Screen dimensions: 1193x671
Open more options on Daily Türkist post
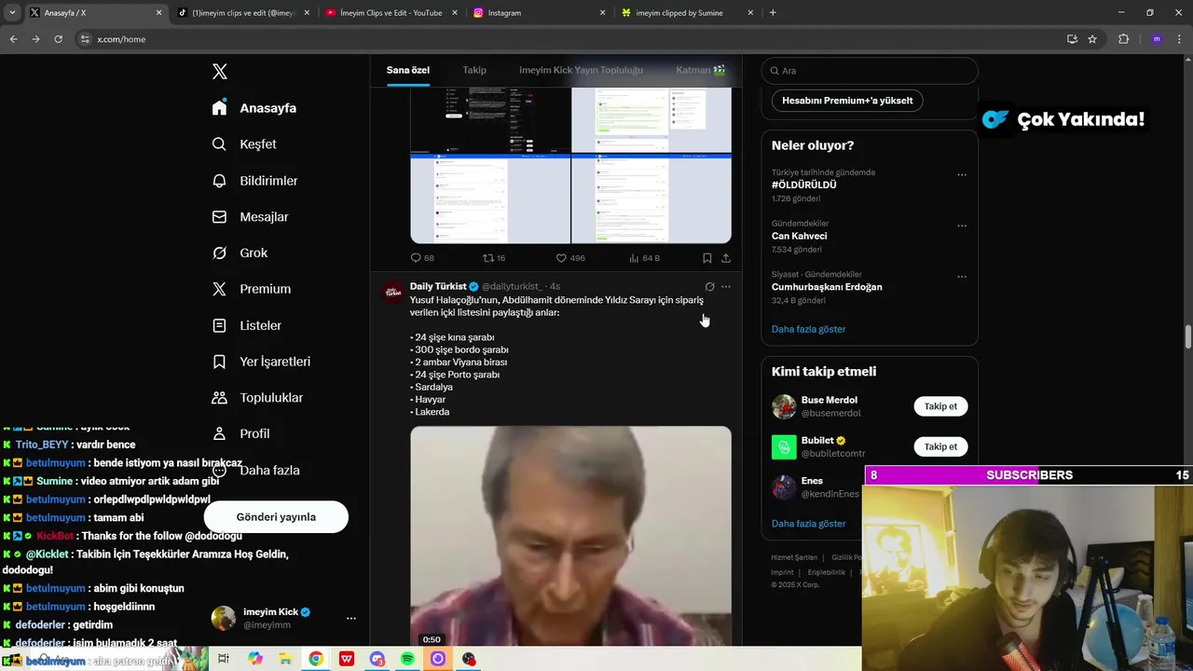(x=726, y=287)
